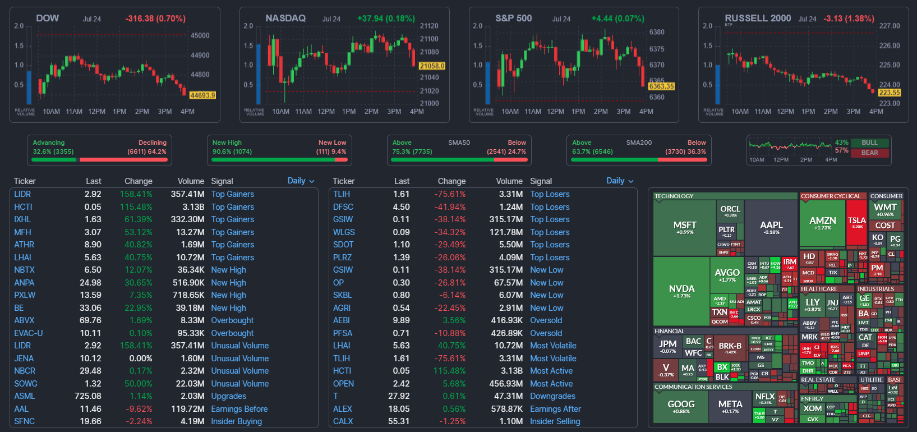
Task: Click the Earnings Before signal link
Action: 239,409
